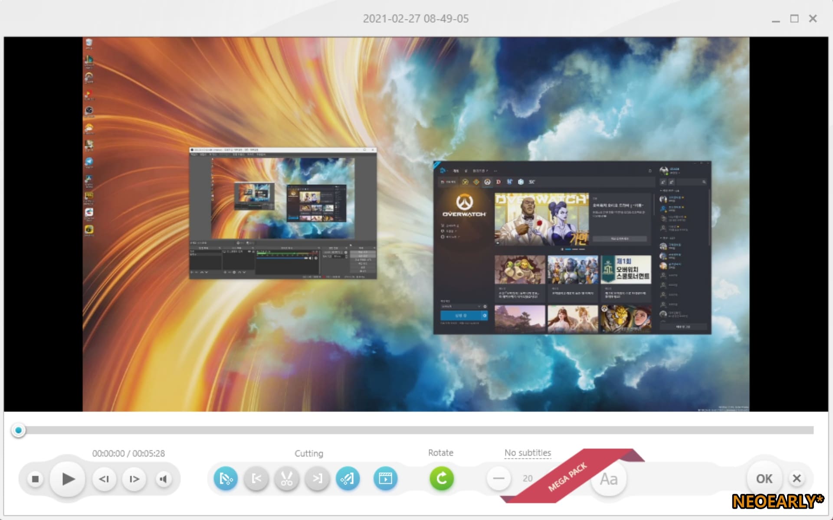Step back one frame

pyautogui.click(x=104, y=479)
